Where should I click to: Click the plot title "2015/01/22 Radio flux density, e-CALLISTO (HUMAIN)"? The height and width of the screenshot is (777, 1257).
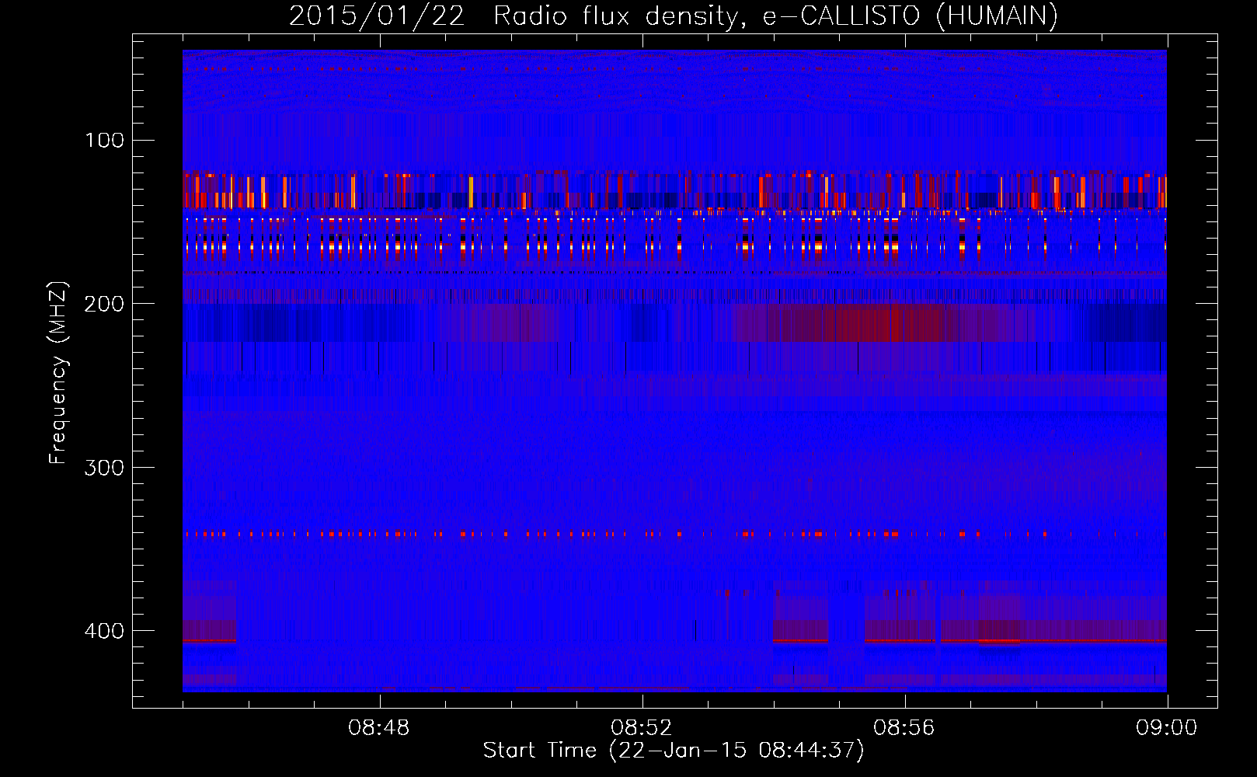[x=673, y=16]
